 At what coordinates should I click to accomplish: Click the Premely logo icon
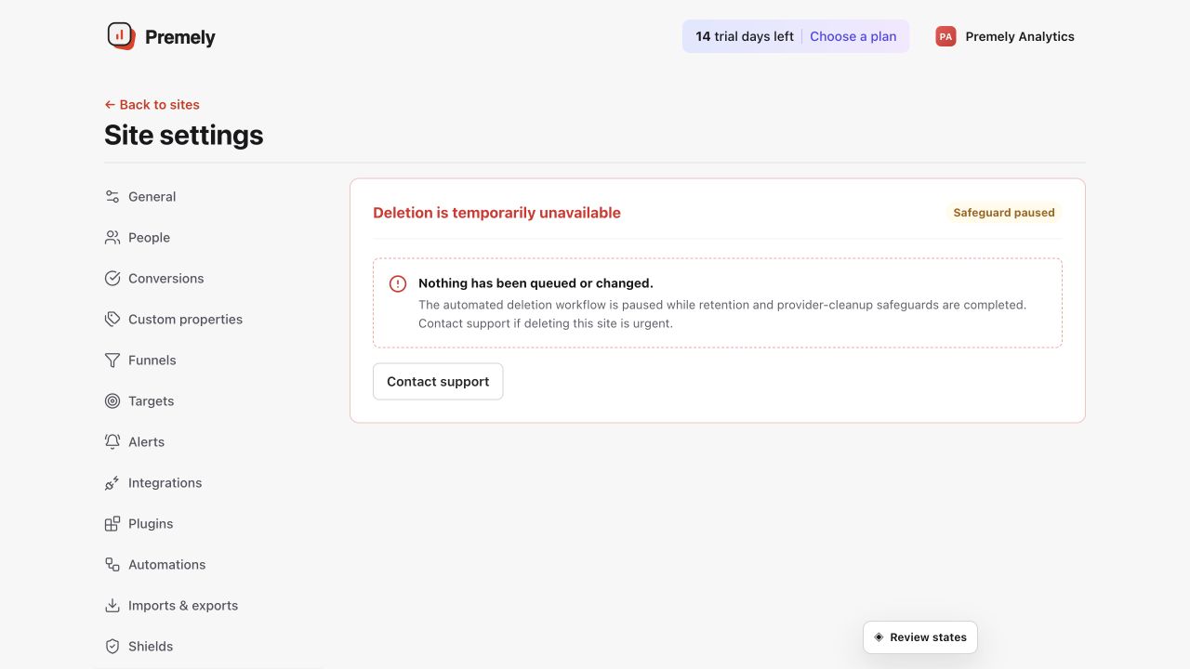tap(121, 36)
